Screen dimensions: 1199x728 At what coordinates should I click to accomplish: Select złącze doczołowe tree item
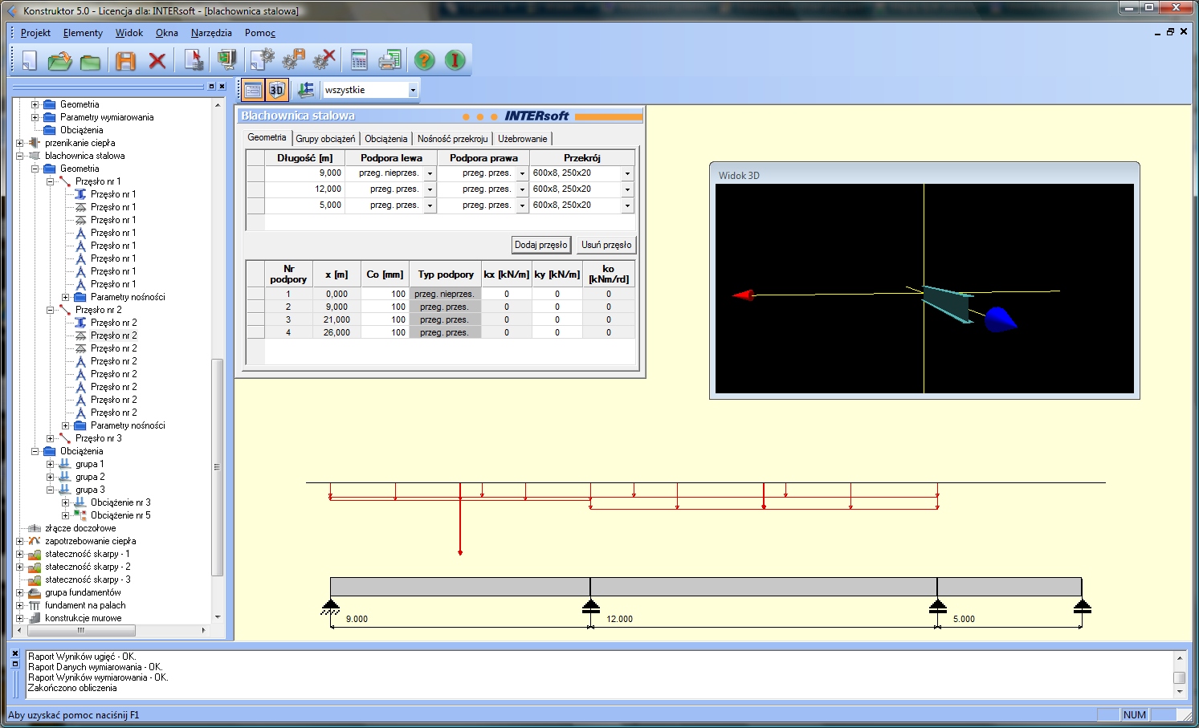point(80,528)
